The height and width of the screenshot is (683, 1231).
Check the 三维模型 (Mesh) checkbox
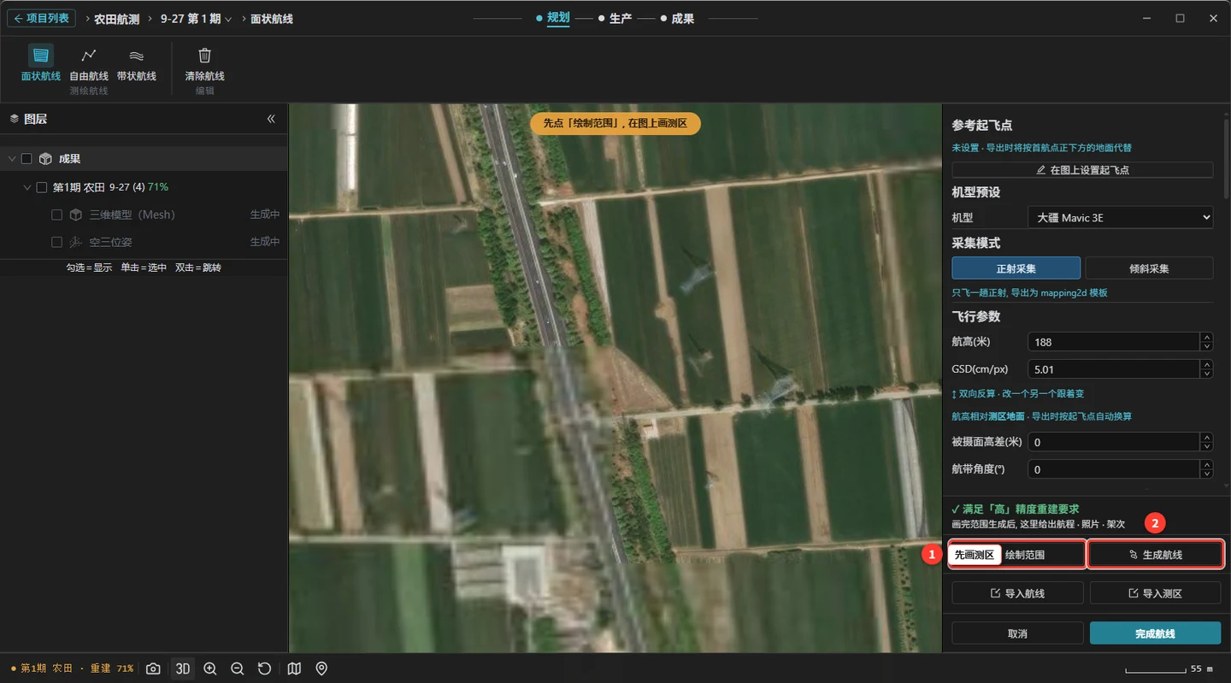(56, 215)
